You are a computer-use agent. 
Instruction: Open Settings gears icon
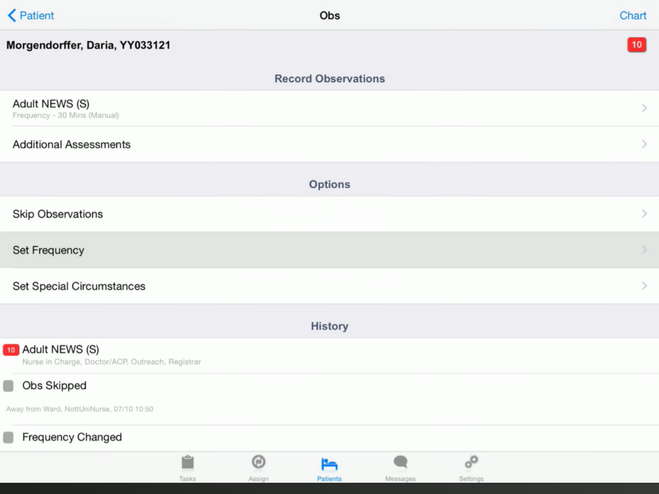(471, 463)
